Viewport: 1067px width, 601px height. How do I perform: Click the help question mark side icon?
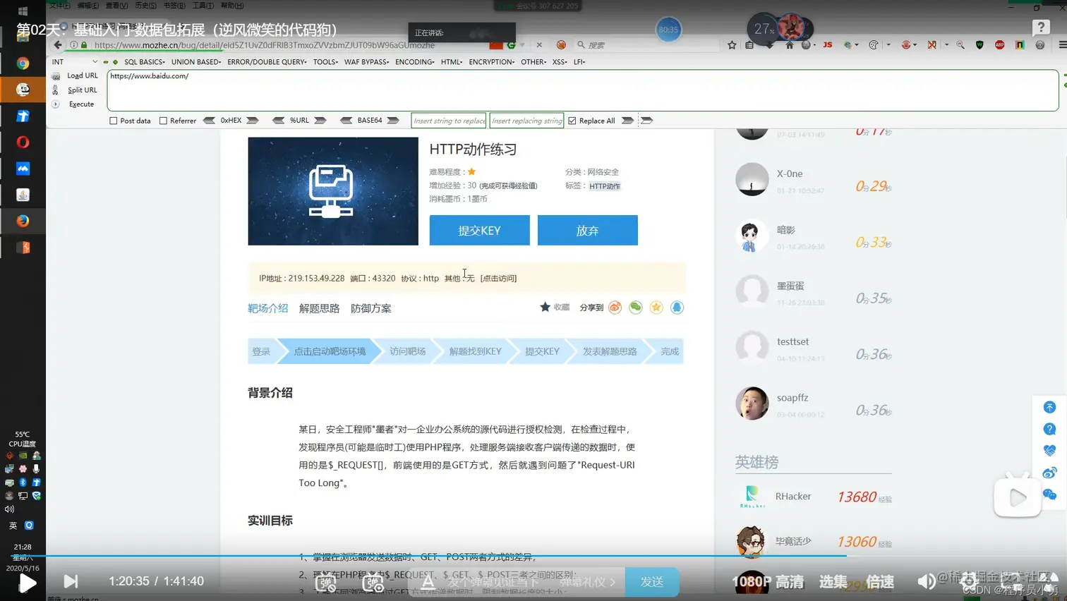1049,429
